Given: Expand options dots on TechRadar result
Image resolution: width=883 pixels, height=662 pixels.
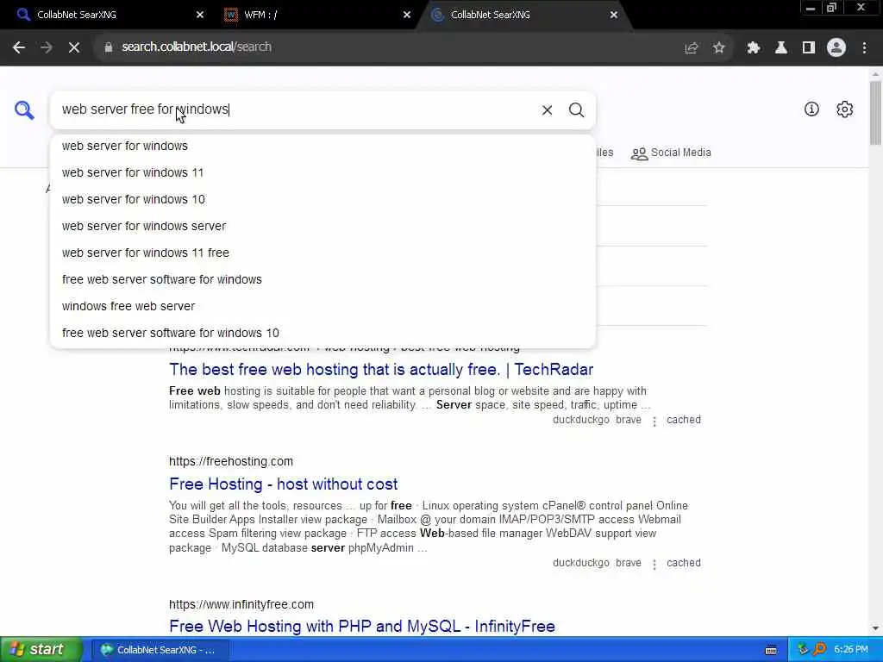Looking at the screenshot, I should click(x=654, y=421).
